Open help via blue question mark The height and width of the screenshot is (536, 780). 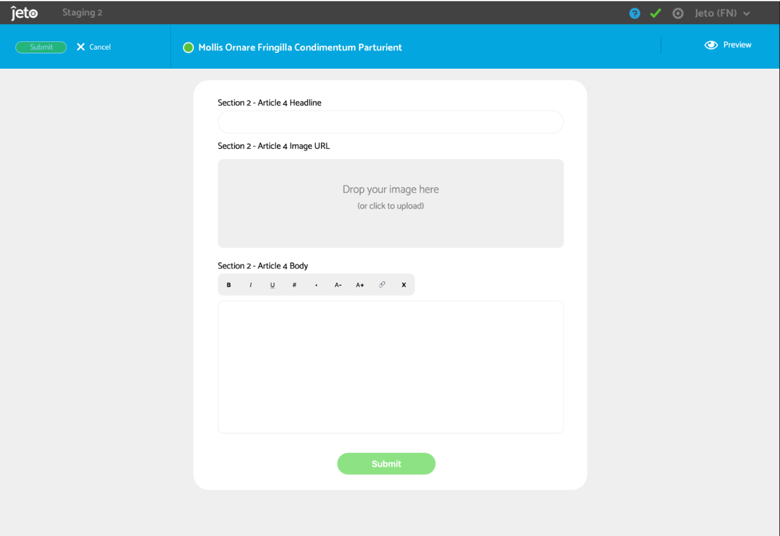click(634, 13)
